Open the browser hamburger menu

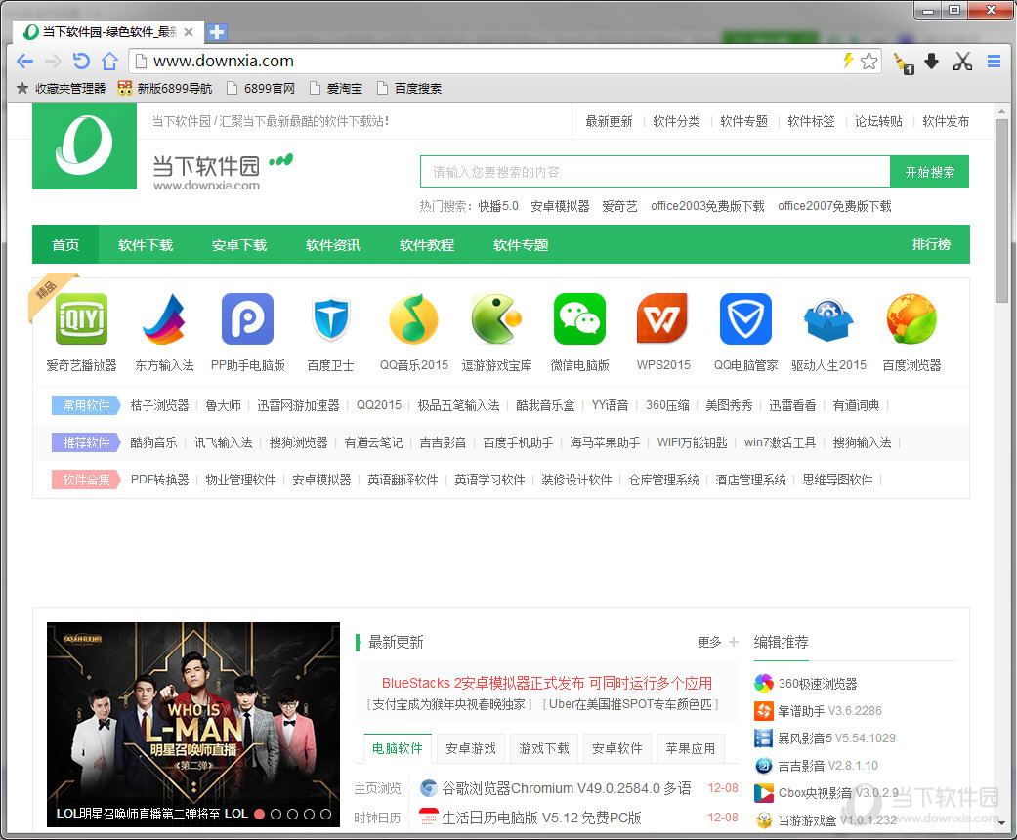pyautogui.click(x=994, y=61)
